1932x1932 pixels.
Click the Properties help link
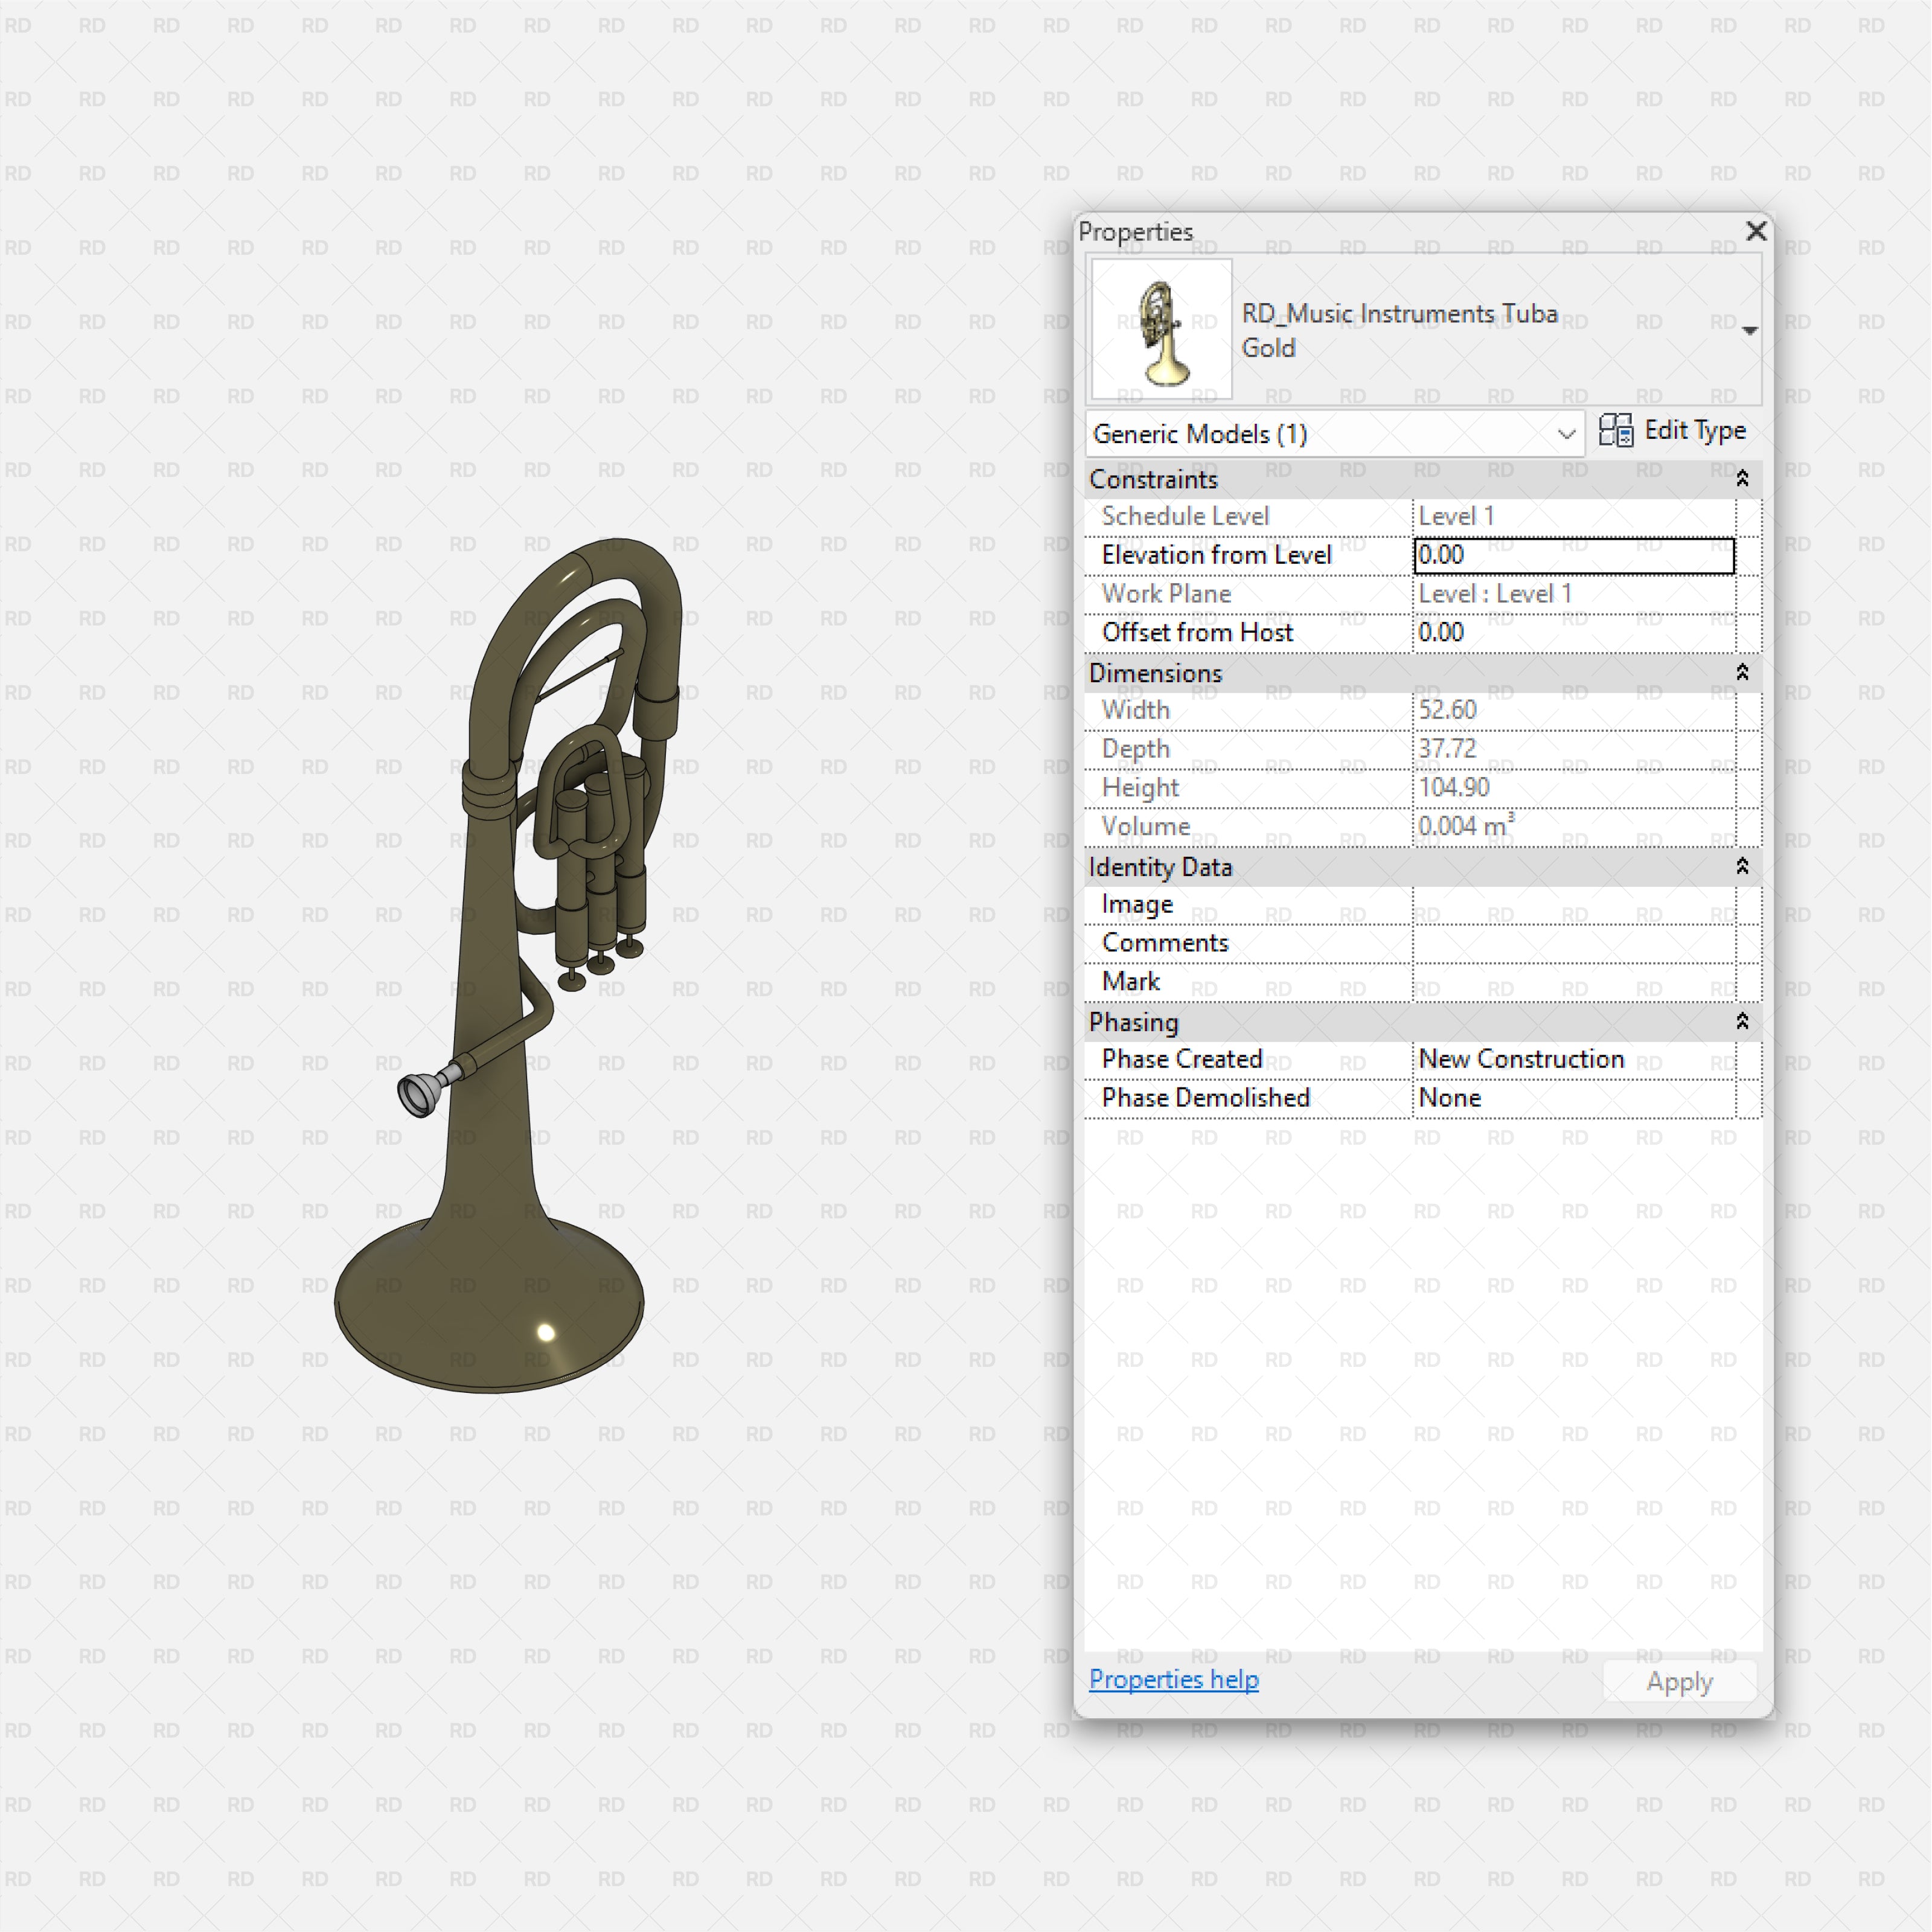coord(1174,1680)
